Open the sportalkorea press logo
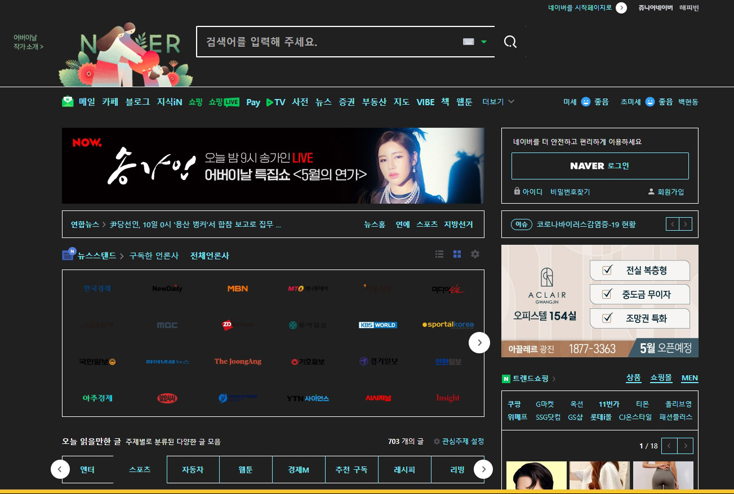 (448, 325)
